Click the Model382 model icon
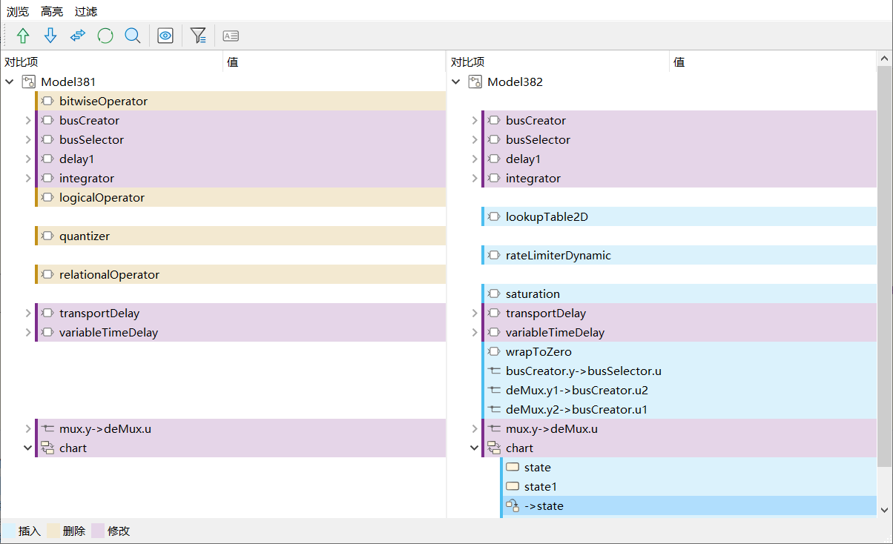Screen dimensions: 893x544 pyautogui.click(x=475, y=82)
